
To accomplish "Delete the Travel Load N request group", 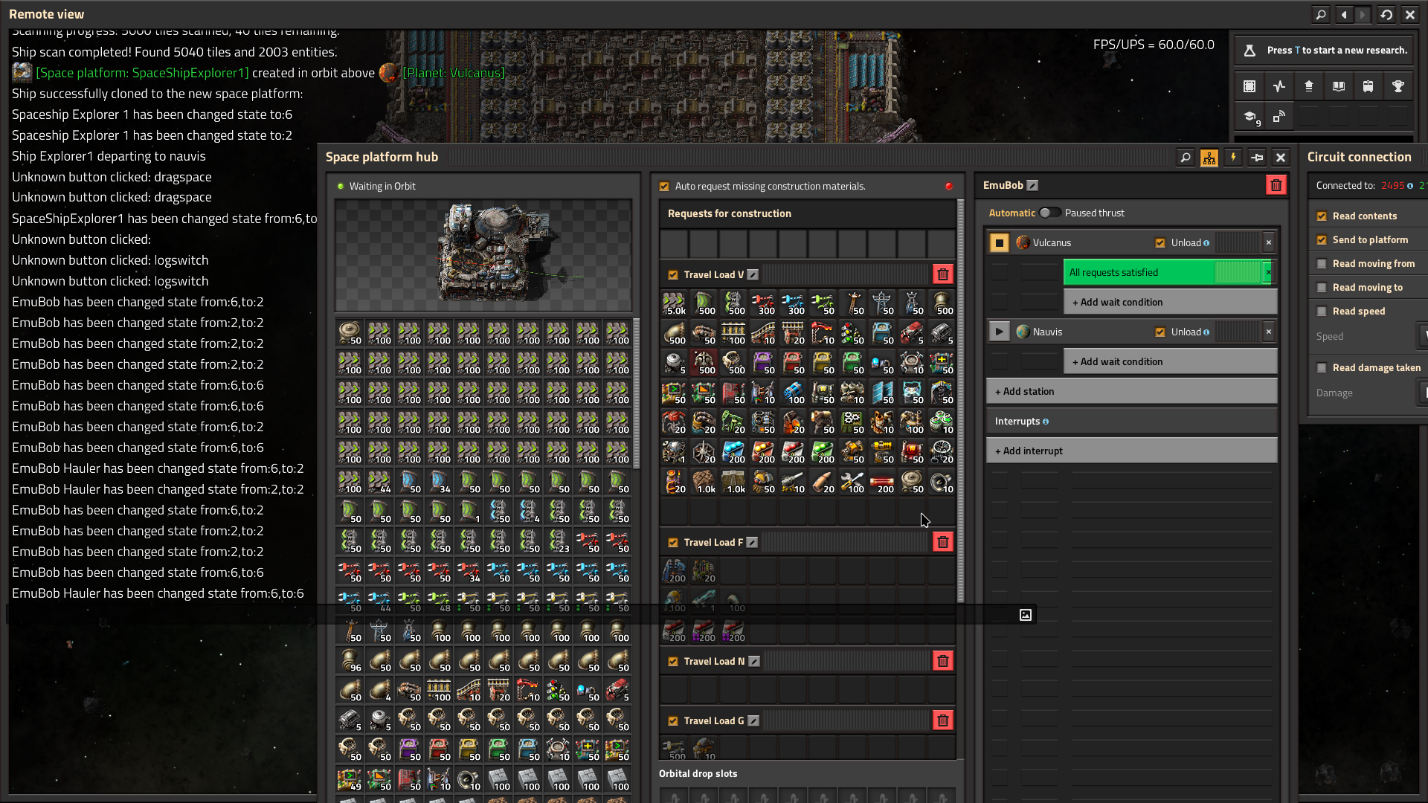I will click(943, 661).
